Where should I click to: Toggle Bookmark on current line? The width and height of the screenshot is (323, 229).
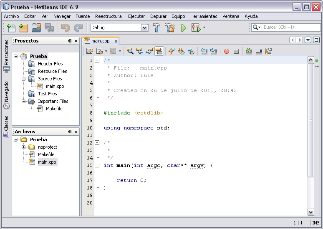point(191,51)
